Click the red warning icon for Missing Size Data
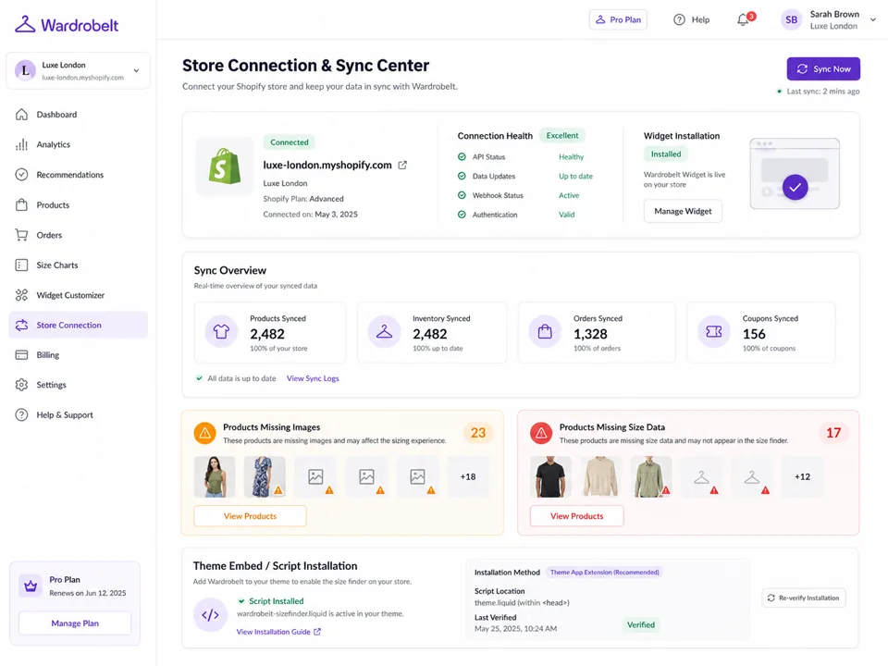This screenshot has height=666, width=888. (x=541, y=433)
